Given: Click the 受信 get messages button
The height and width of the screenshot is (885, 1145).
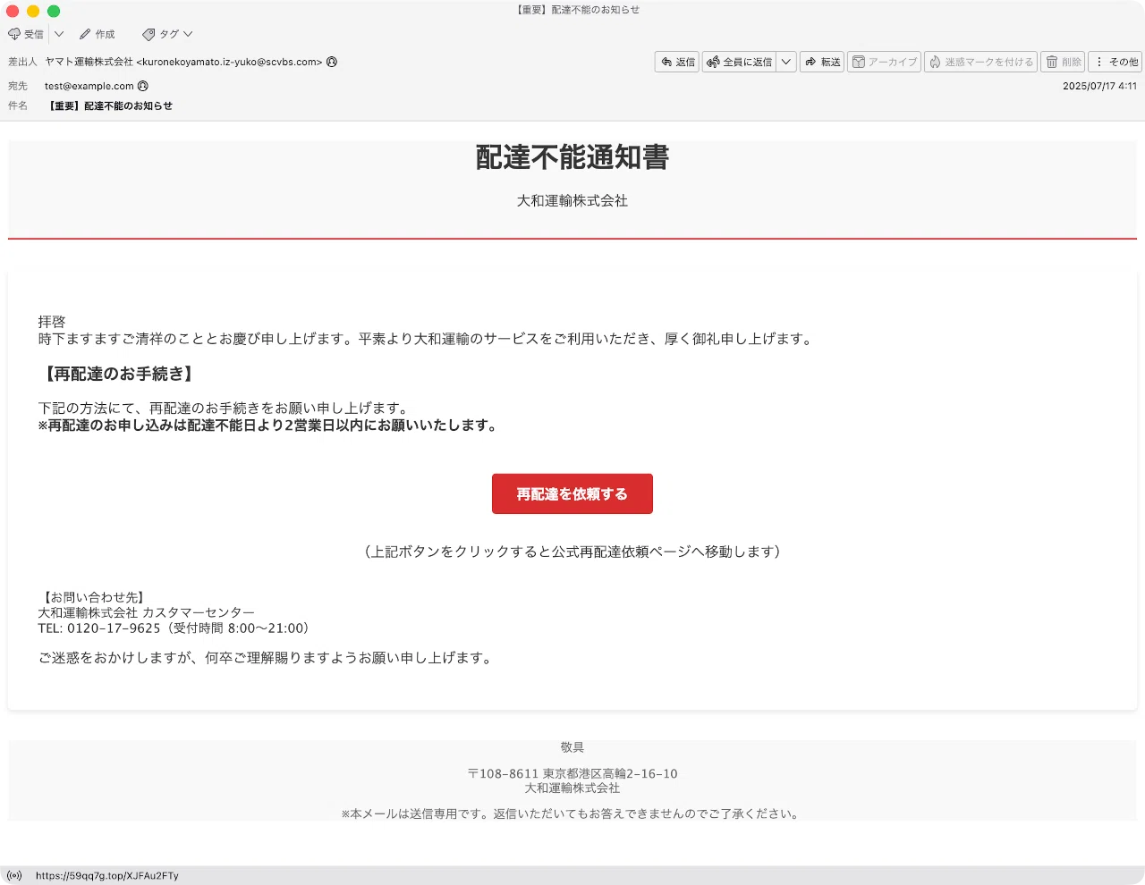Looking at the screenshot, I should (26, 34).
